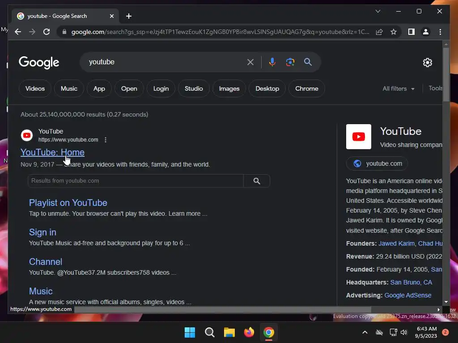Select the App filter chip
The height and width of the screenshot is (343, 458).
click(99, 89)
